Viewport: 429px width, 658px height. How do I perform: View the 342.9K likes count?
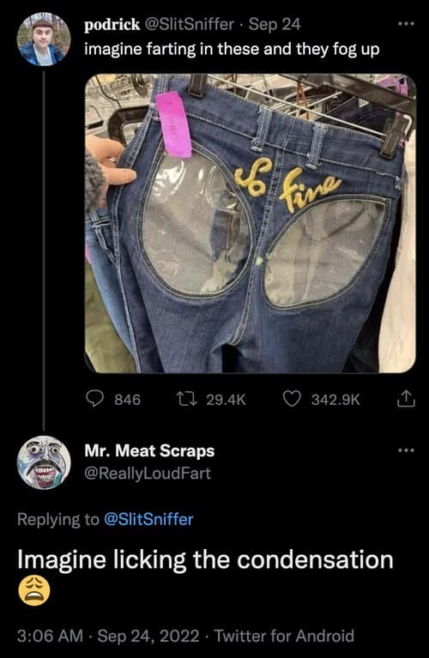335,399
